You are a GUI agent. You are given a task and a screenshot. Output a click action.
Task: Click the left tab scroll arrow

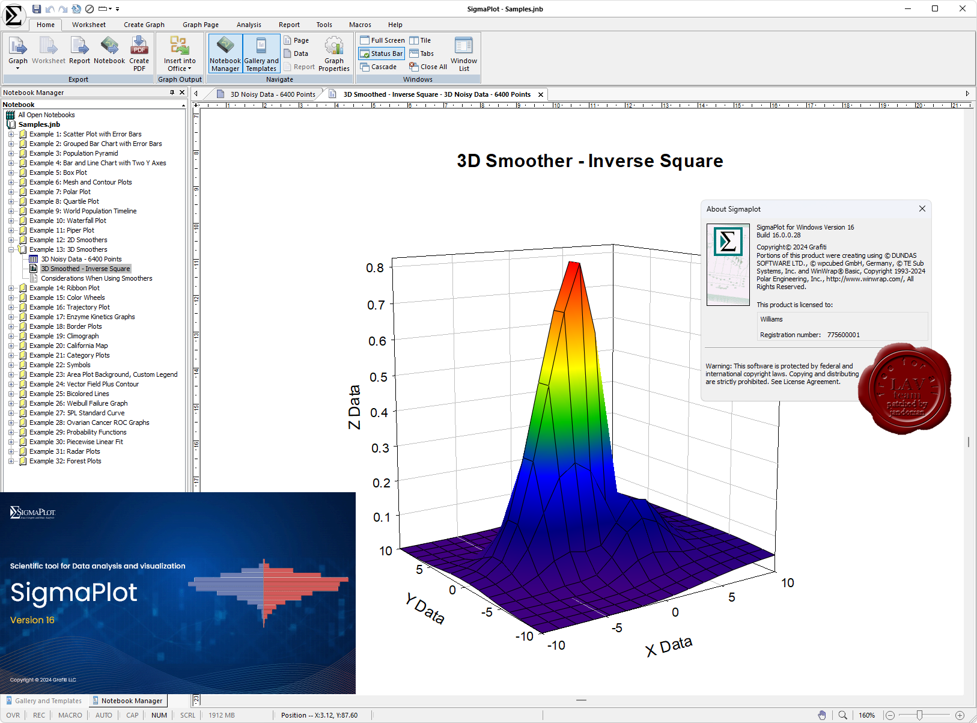[x=196, y=94]
